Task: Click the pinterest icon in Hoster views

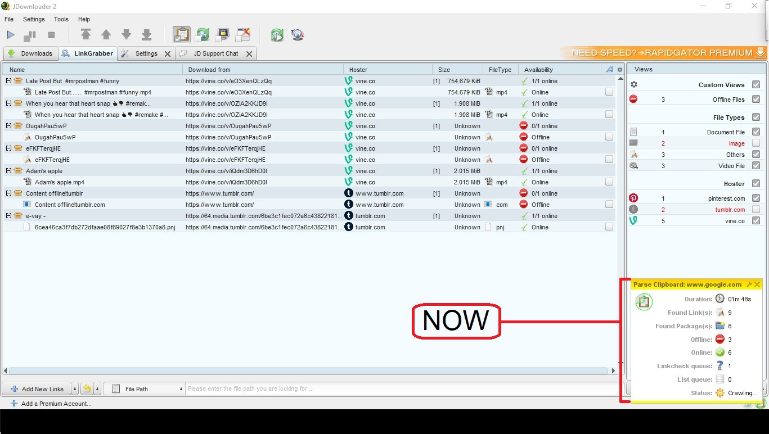Action: [x=633, y=198]
